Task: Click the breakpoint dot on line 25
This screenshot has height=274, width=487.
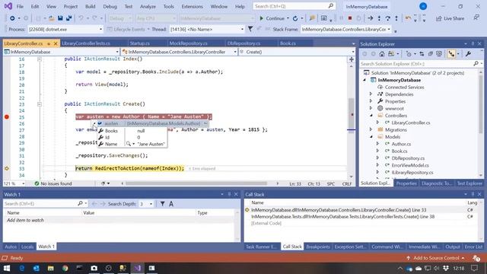Action: point(7,116)
